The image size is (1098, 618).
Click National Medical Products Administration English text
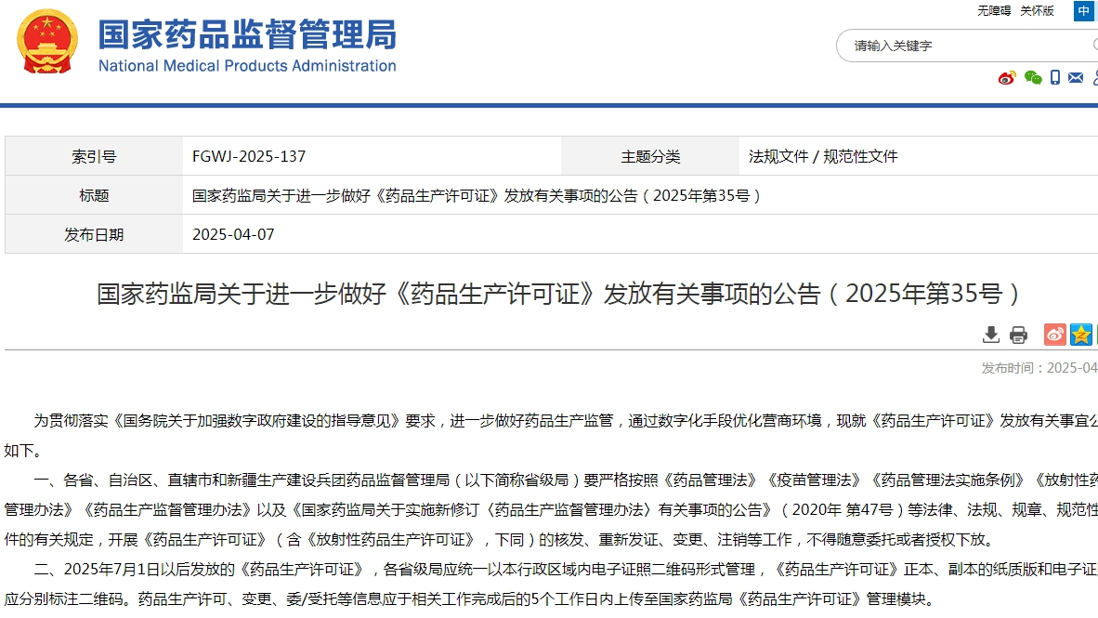(247, 66)
